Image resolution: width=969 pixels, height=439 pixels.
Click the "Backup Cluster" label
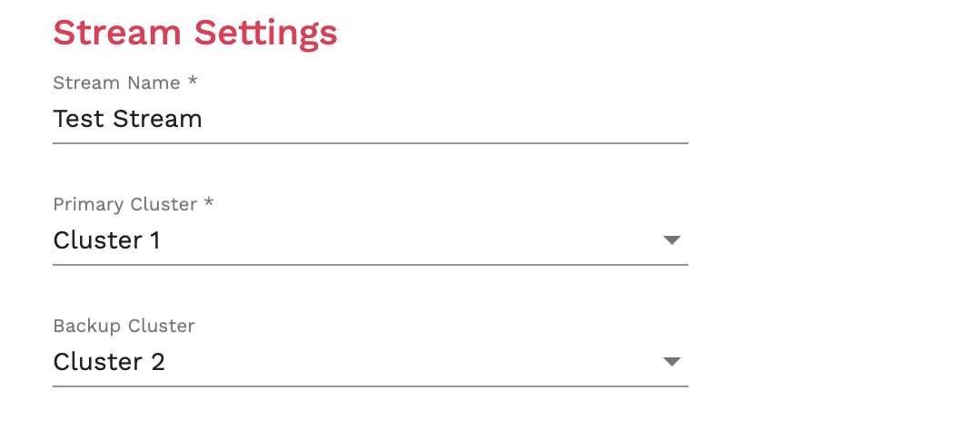coord(124,326)
